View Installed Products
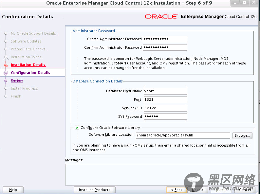The image size is (260, 194). pyautogui.click(x=95, y=190)
